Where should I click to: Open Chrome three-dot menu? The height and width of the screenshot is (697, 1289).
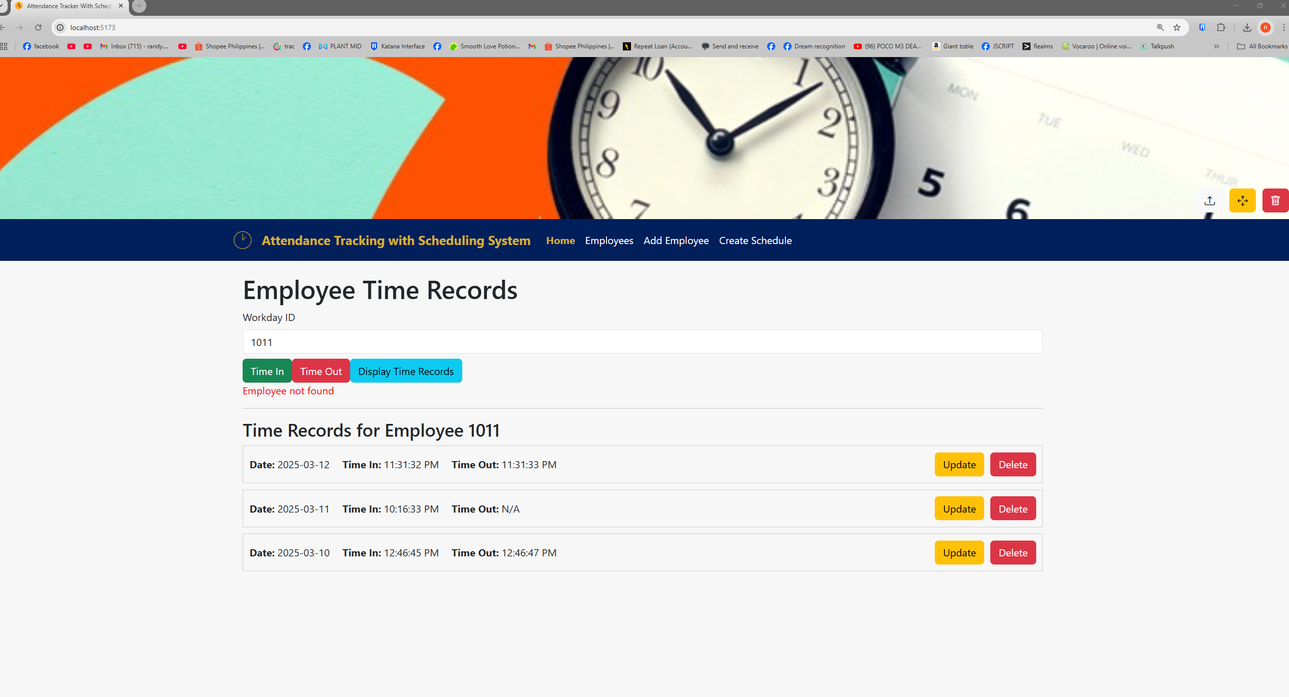coord(1283,28)
